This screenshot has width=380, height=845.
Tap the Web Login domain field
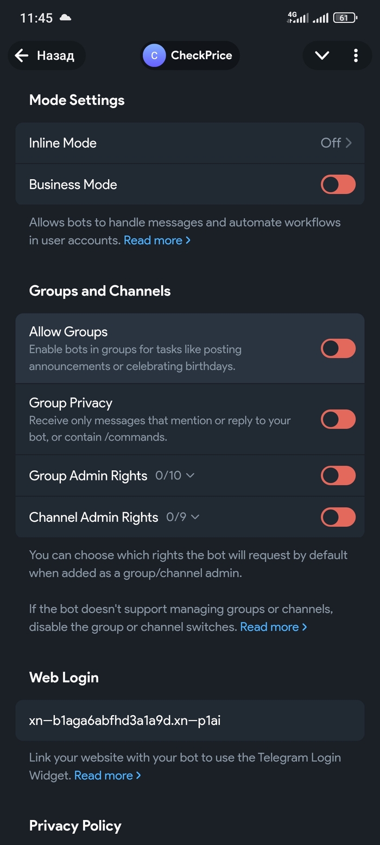coord(189,721)
